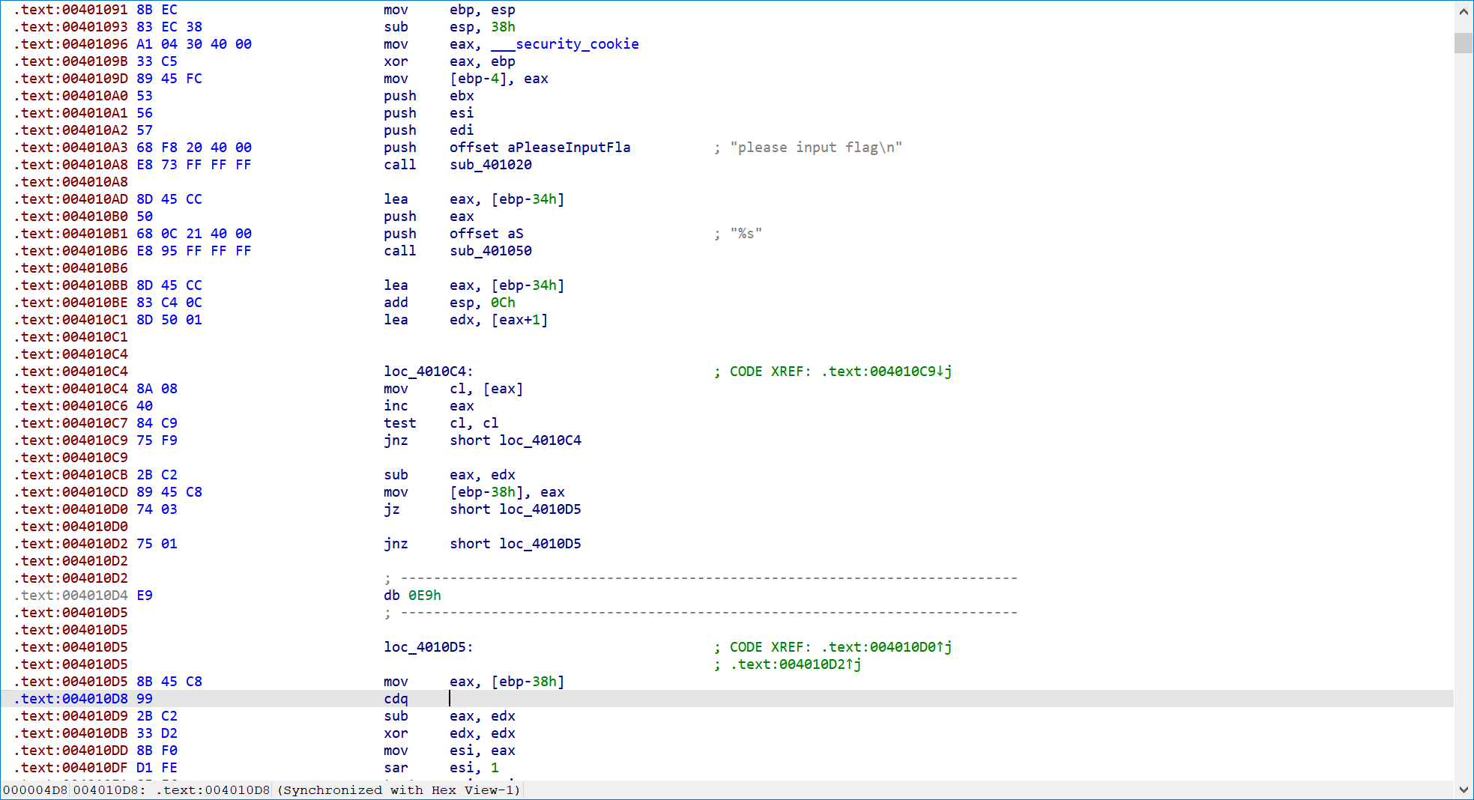Click the 0Ch operand of 'add esp'
Screen dimensions: 1474x800
(503, 303)
